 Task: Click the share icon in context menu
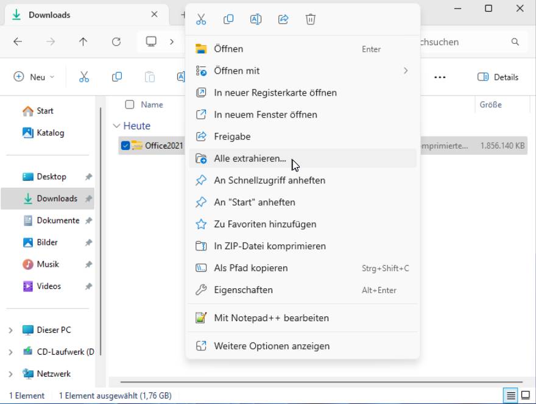point(283,19)
